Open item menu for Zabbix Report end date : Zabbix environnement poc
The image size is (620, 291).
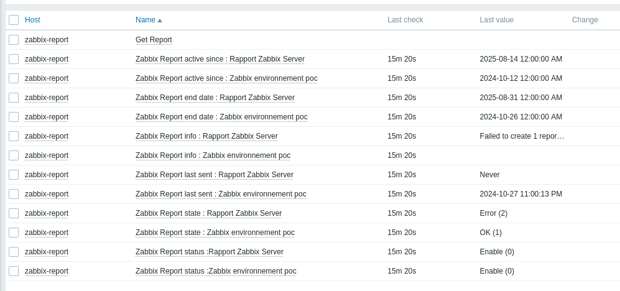tap(221, 117)
